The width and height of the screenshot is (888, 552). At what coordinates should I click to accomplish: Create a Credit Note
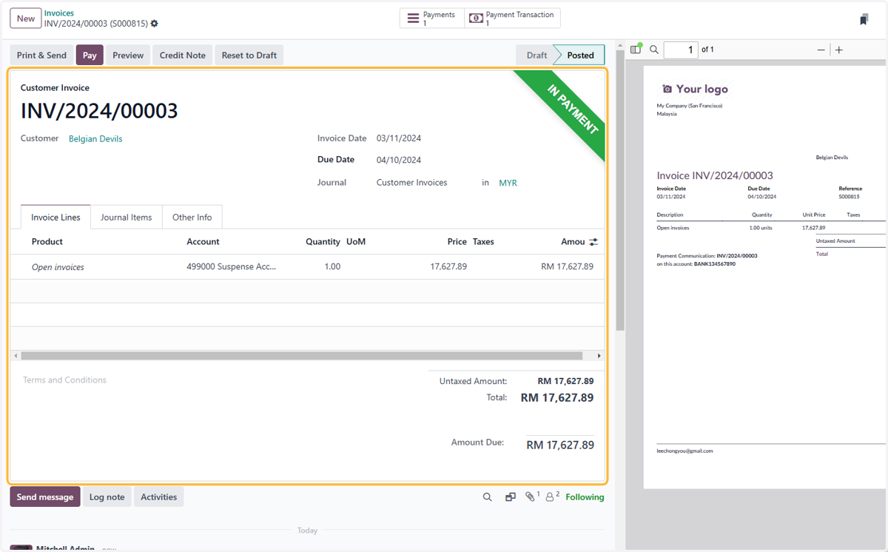point(183,55)
